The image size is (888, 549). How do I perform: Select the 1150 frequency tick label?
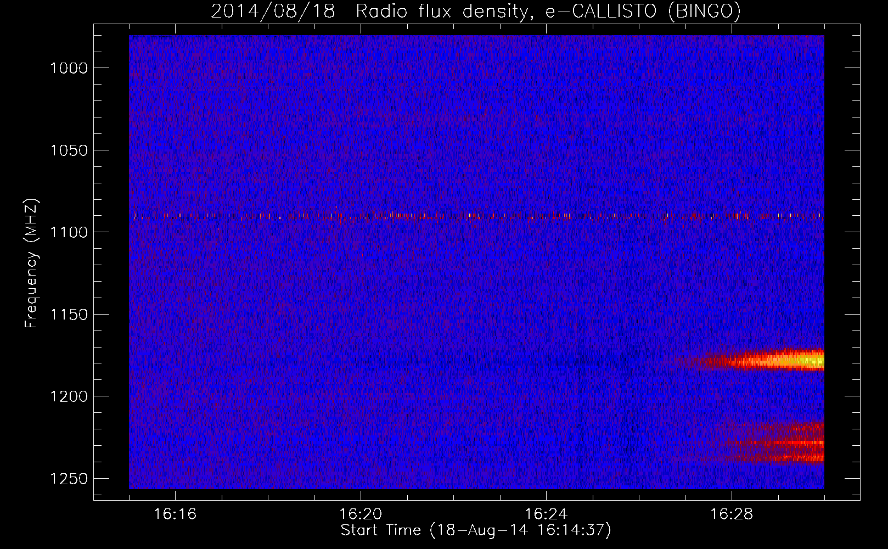[69, 315]
